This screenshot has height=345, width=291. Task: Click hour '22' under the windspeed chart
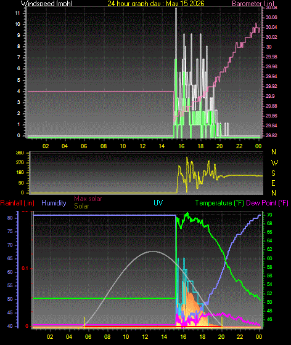[x=239, y=146]
